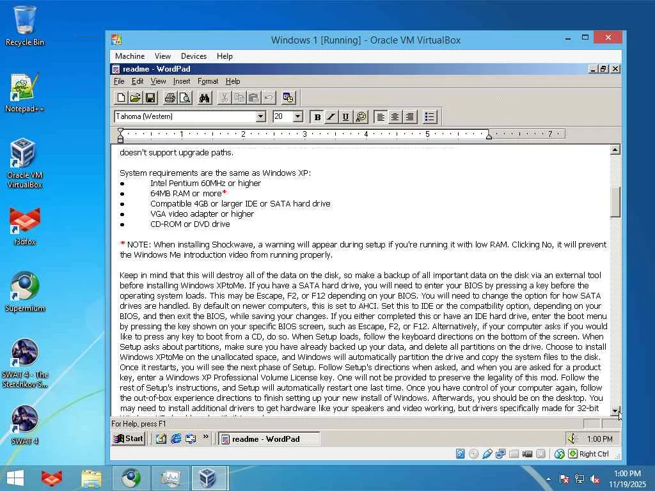The width and height of the screenshot is (655, 491).
Task: Click VirtualBox mouse integration indicator
Action: click(x=560, y=454)
